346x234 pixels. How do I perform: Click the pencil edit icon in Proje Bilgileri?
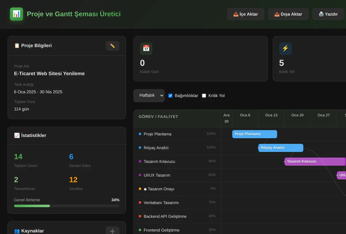112,46
